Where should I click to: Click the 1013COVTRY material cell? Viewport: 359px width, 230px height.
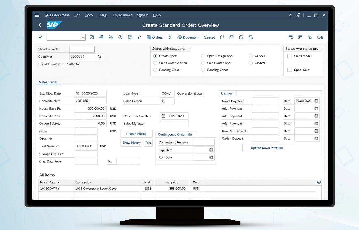pyautogui.click(x=56, y=189)
